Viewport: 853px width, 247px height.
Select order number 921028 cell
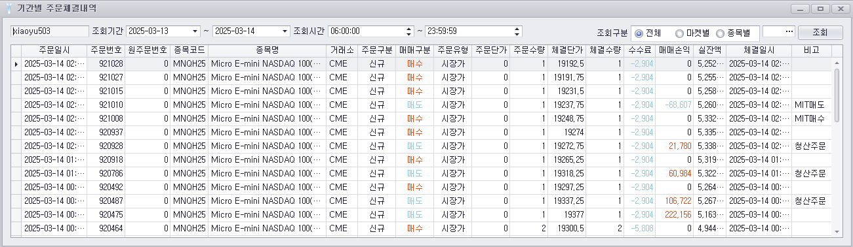[106, 64]
